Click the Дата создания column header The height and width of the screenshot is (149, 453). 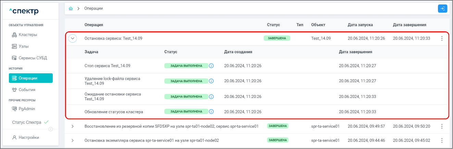(238, 52)
